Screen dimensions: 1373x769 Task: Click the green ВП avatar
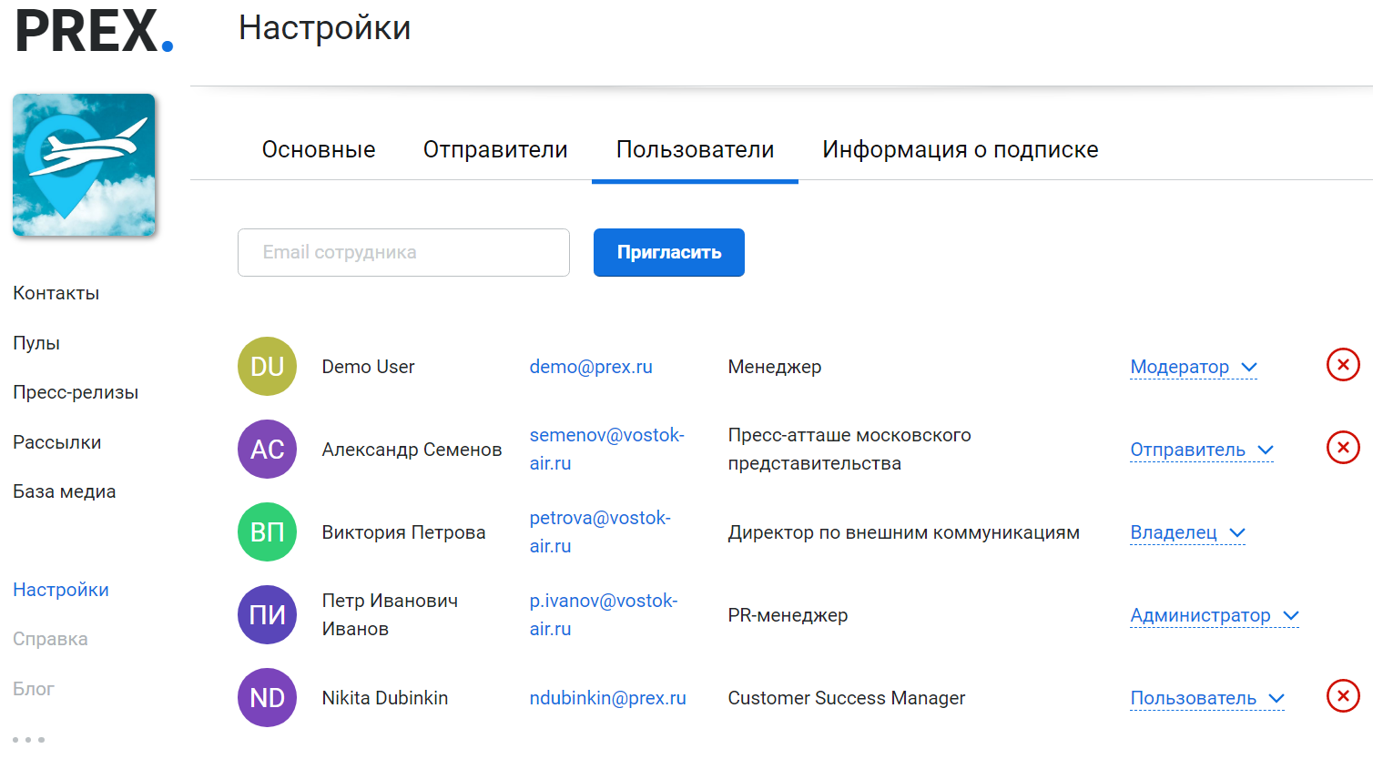(x=267, y=532)
